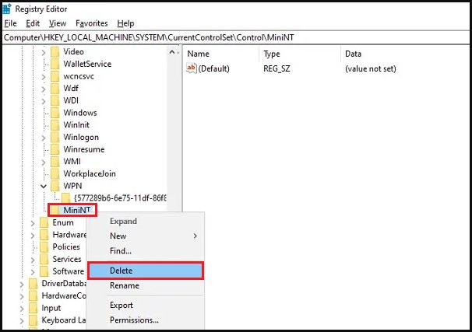Click the folder icon next to Winlogon
The width and height of the screenshot is (472, 332).
point(55,137)
